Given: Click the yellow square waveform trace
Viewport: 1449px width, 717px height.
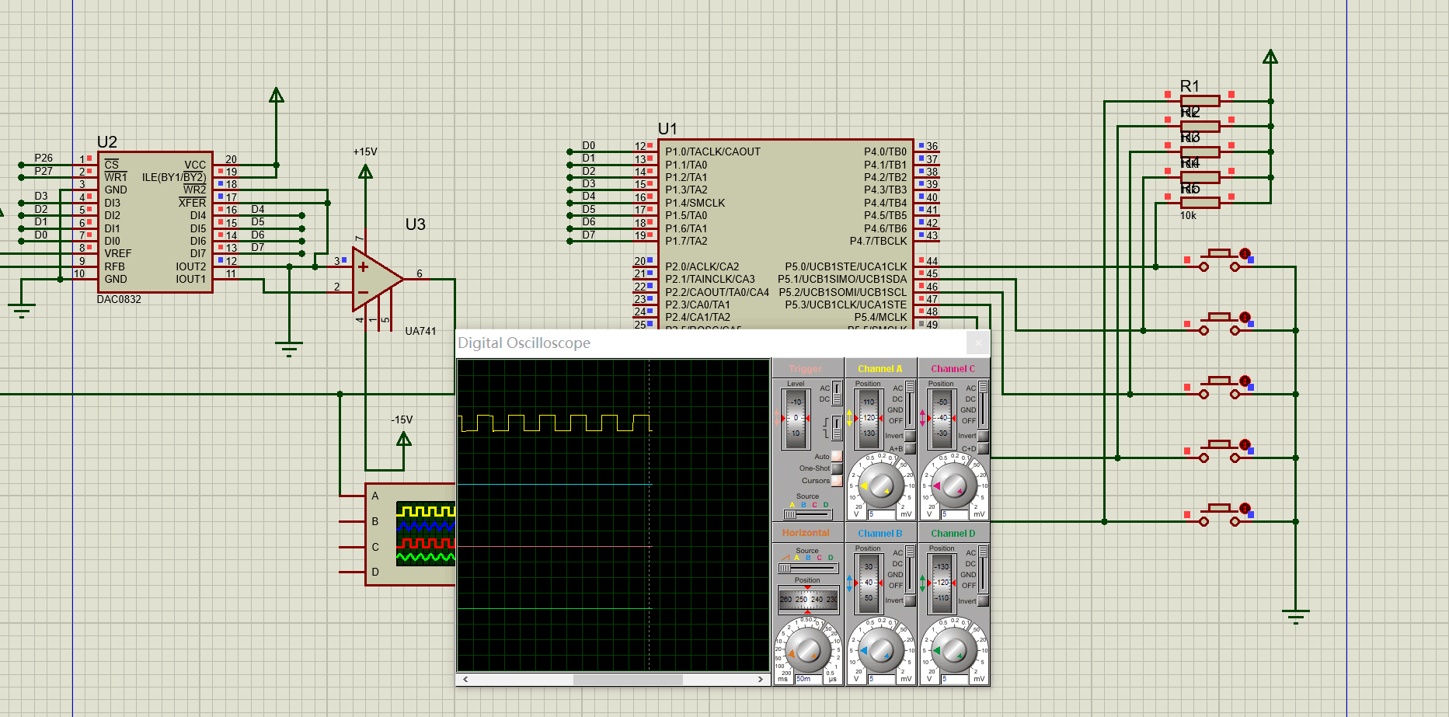Looking at the screenshot, I should point(555,423).
